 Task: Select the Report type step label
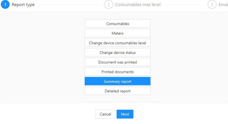pyautogui.click(x=23, y=5)
